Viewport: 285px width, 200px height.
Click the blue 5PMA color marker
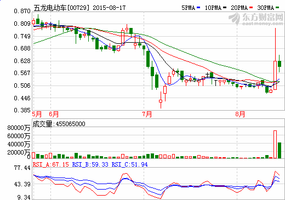tap(198, 8)
